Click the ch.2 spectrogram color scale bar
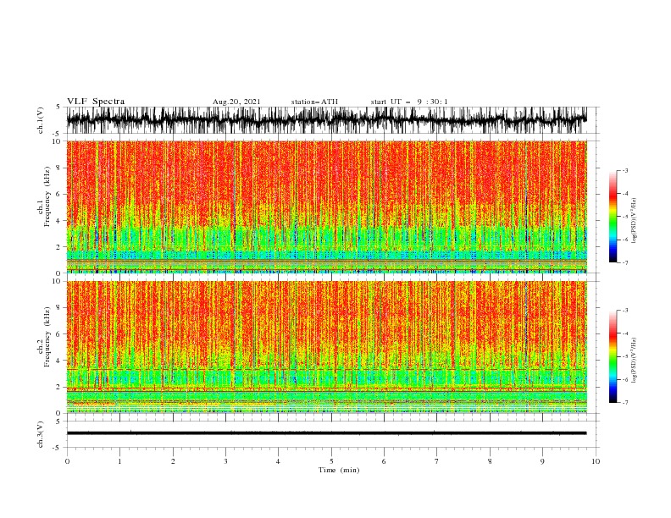Viewport: 671px width, 518px height. click(x=613, y=356)
